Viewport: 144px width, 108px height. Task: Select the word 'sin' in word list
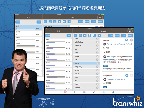pyautogui.click(x=87, y=49)
